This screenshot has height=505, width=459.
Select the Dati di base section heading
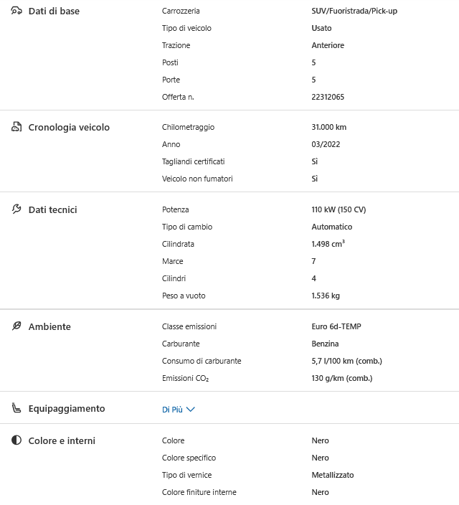pyautogui.click(x=54, y=11)
